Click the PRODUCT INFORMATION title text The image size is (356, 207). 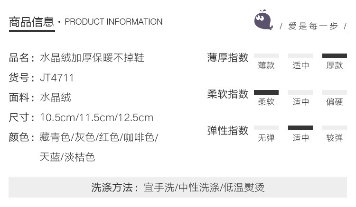tap(113, 22)
